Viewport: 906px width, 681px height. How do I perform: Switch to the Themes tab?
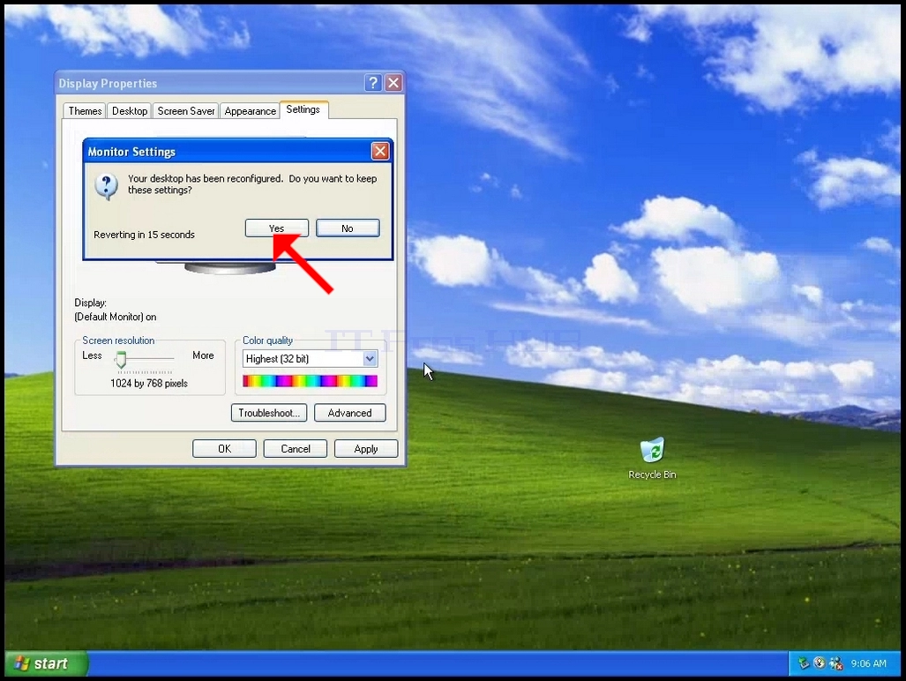click(85, 111)
